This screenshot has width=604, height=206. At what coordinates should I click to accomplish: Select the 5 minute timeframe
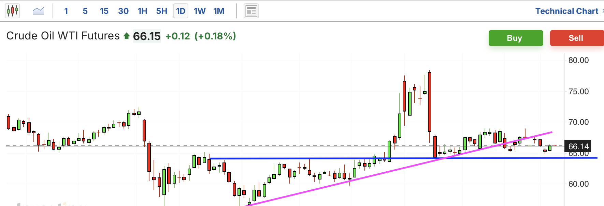[85, 11]
